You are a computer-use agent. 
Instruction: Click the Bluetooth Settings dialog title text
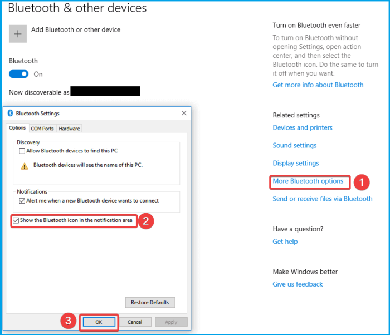tap(37, 114)
